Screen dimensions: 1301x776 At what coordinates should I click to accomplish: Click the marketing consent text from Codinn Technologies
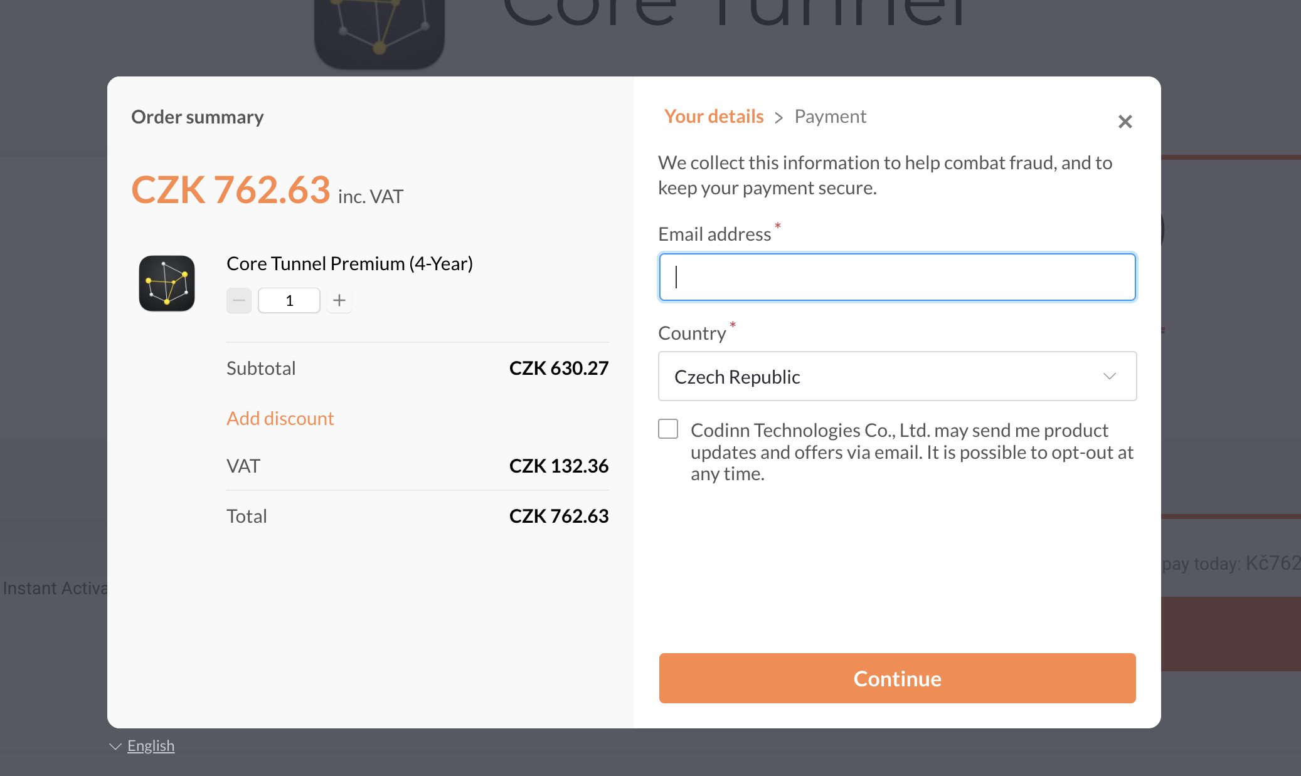911,452
